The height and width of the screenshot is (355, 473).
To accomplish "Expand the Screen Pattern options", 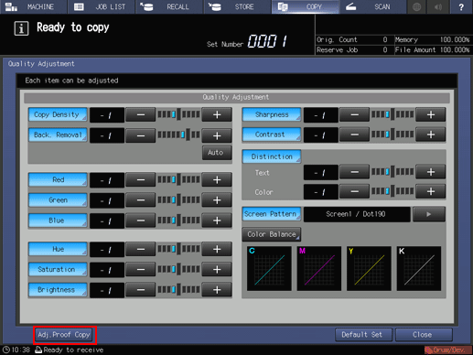I will pyautogui.click(x=272, y=214).
